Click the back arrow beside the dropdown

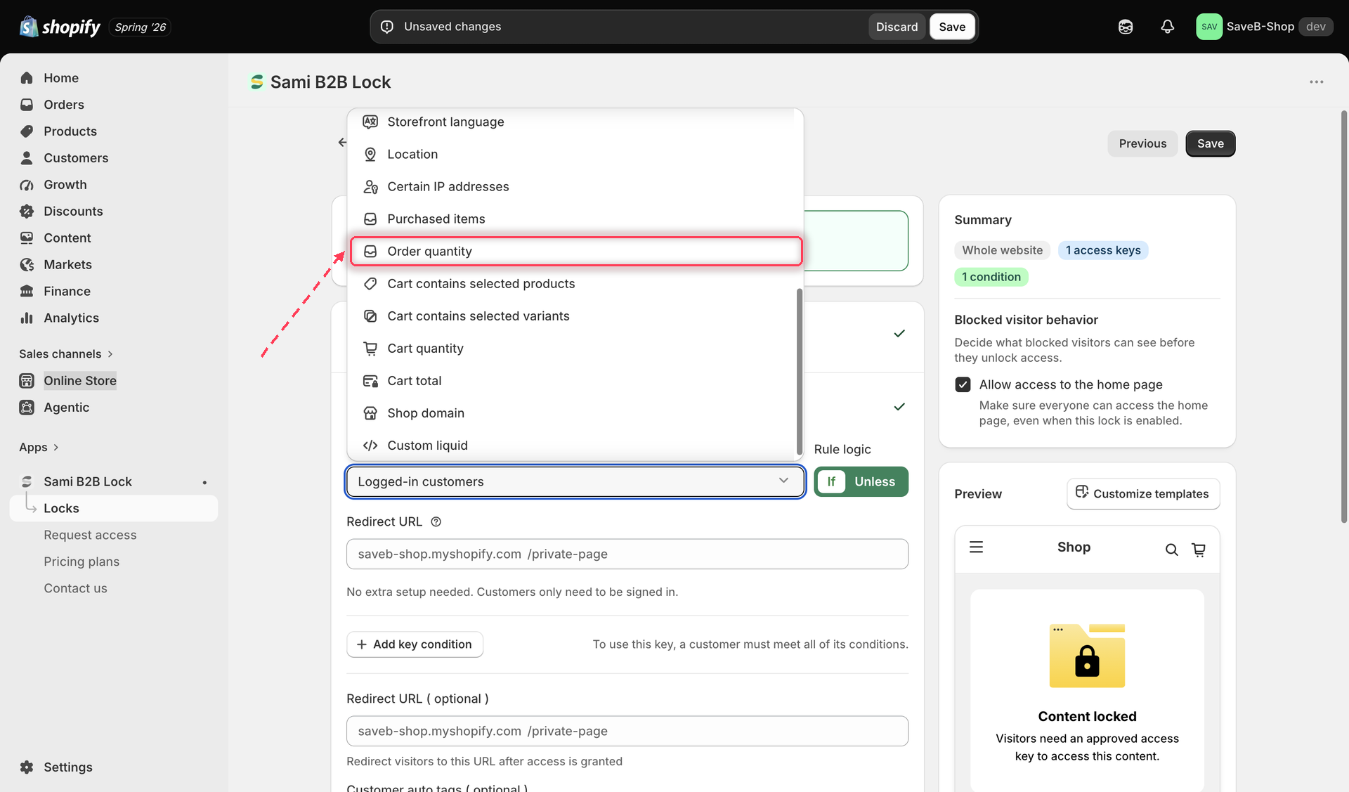[x=342, y=143]
